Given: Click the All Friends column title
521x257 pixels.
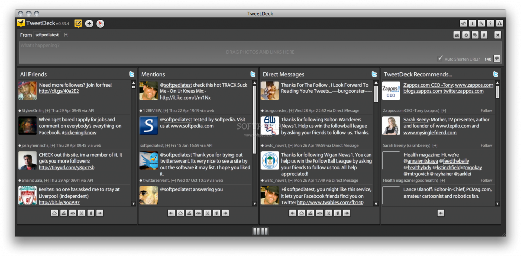Looking at the screenshot, I should tap(34, 74).
